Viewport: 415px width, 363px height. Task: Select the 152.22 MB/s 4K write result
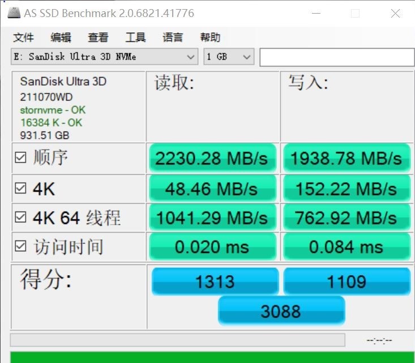coord(346,189)
